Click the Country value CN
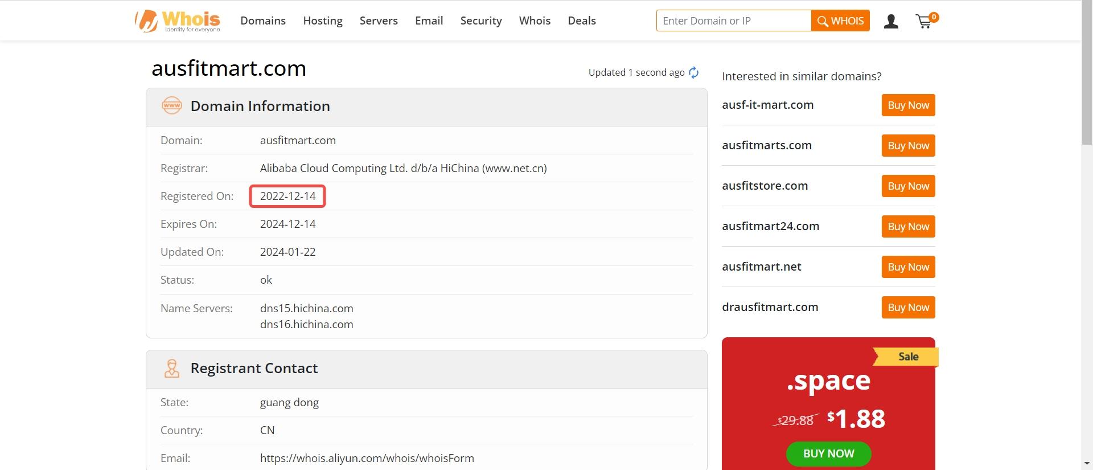The image size is (1093, 470). click(267, 430)
